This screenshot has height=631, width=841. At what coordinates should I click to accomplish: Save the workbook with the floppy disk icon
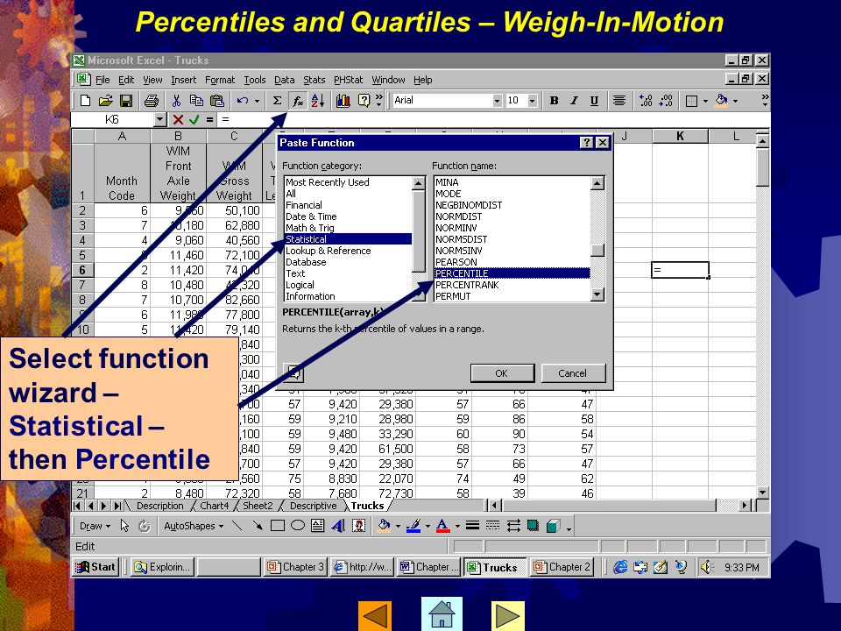126,100
